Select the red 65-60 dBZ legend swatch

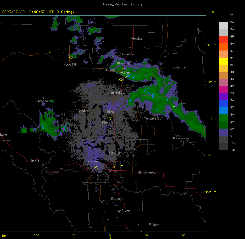[x=223, y=40]
